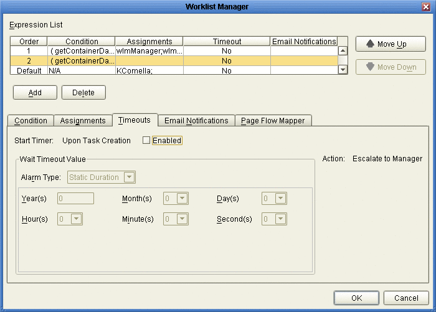436x312 pixels.
Task: Add a new expression
Action: (x=35, y=92)
